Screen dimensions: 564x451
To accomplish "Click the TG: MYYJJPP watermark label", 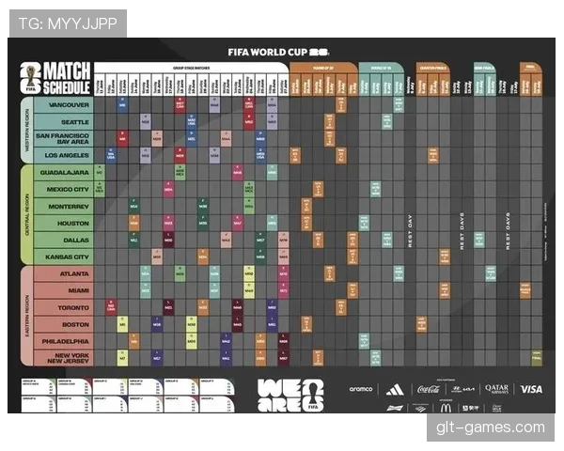I will coord(68,23).
